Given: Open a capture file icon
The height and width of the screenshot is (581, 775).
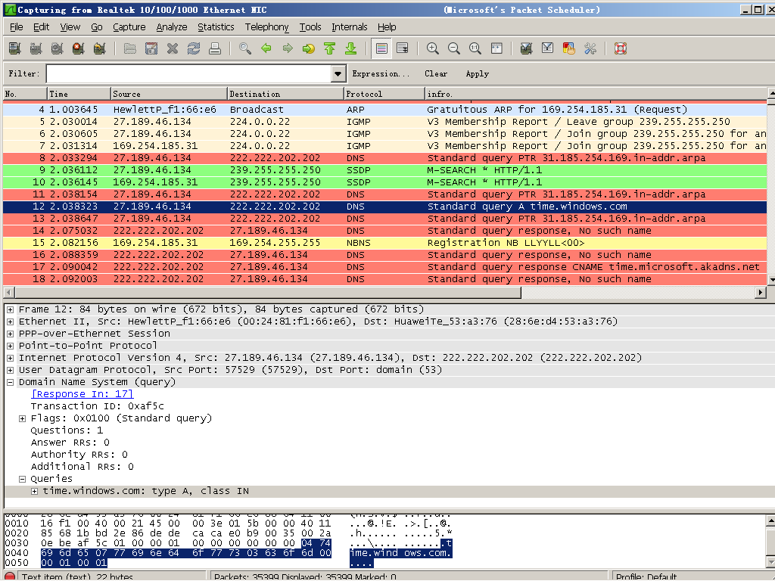Looking at the screenshot, I should 129,48.
